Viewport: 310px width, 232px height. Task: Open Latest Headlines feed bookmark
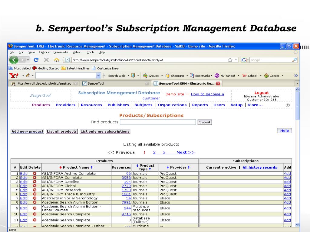pos(75,68)
